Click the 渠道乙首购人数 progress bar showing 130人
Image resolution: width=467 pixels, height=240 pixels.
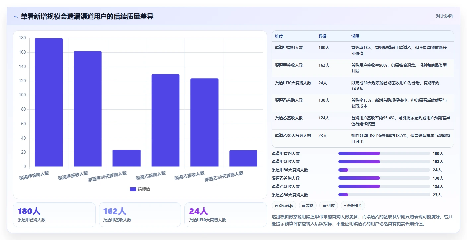point(384,178)
